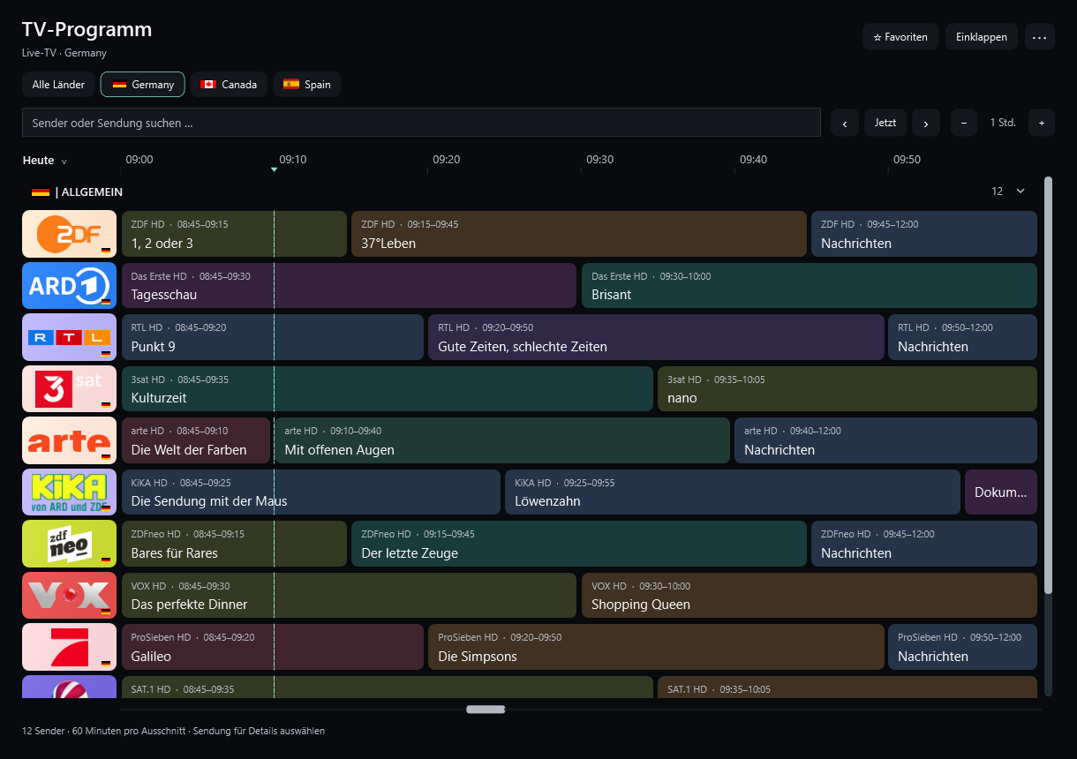Image resolution: width=1077 pixels, height=759 pixels.
Task: Select the RTL channel logo
Action: pos(69,337)
